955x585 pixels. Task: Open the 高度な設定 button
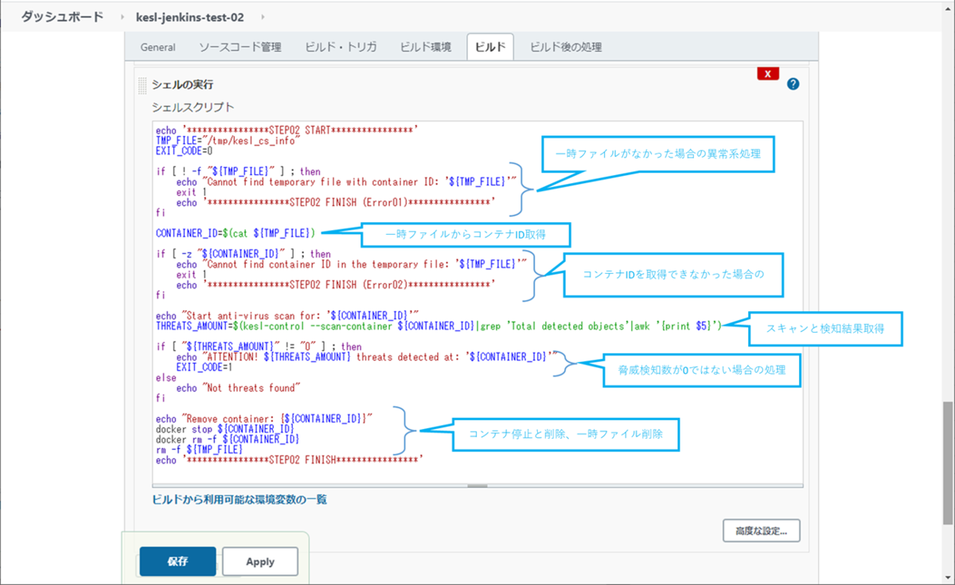tap(761, 530)
